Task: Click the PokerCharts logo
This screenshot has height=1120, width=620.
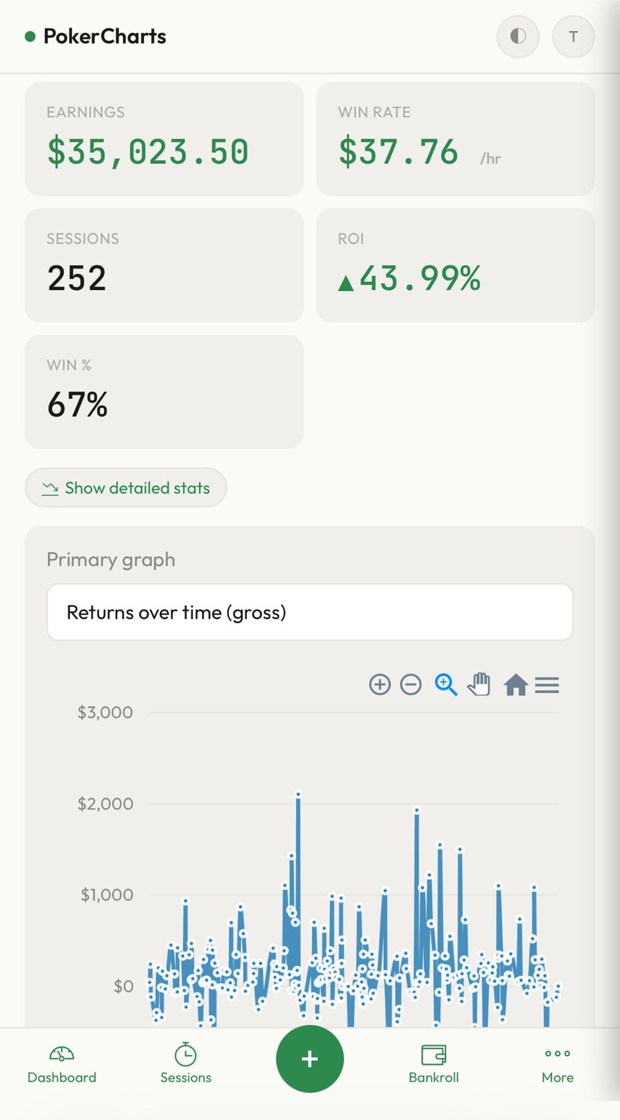Action: [95, 37]
